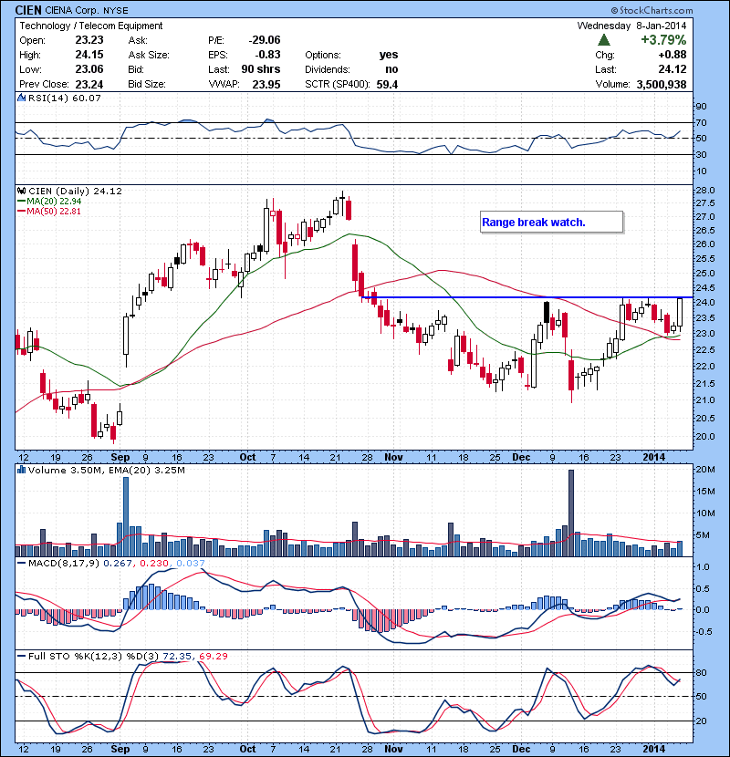Click the P/E value -29.06
Image resolution: width=730 pixels, height=757 pixels.
pyautogui.click(x=265, y=40)
